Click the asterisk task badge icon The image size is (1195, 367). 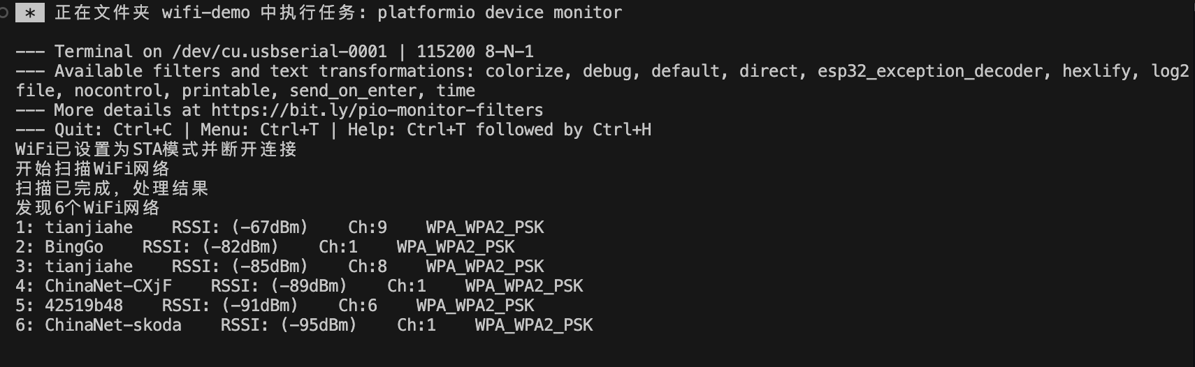coord(29,13)
